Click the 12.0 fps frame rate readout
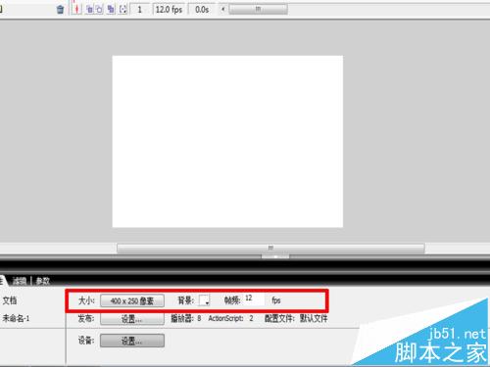 (x=169, y=9)
